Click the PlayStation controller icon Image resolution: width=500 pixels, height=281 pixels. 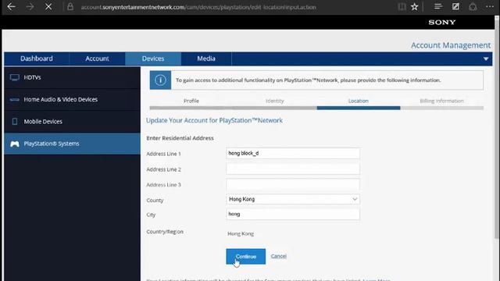point(15,144)
